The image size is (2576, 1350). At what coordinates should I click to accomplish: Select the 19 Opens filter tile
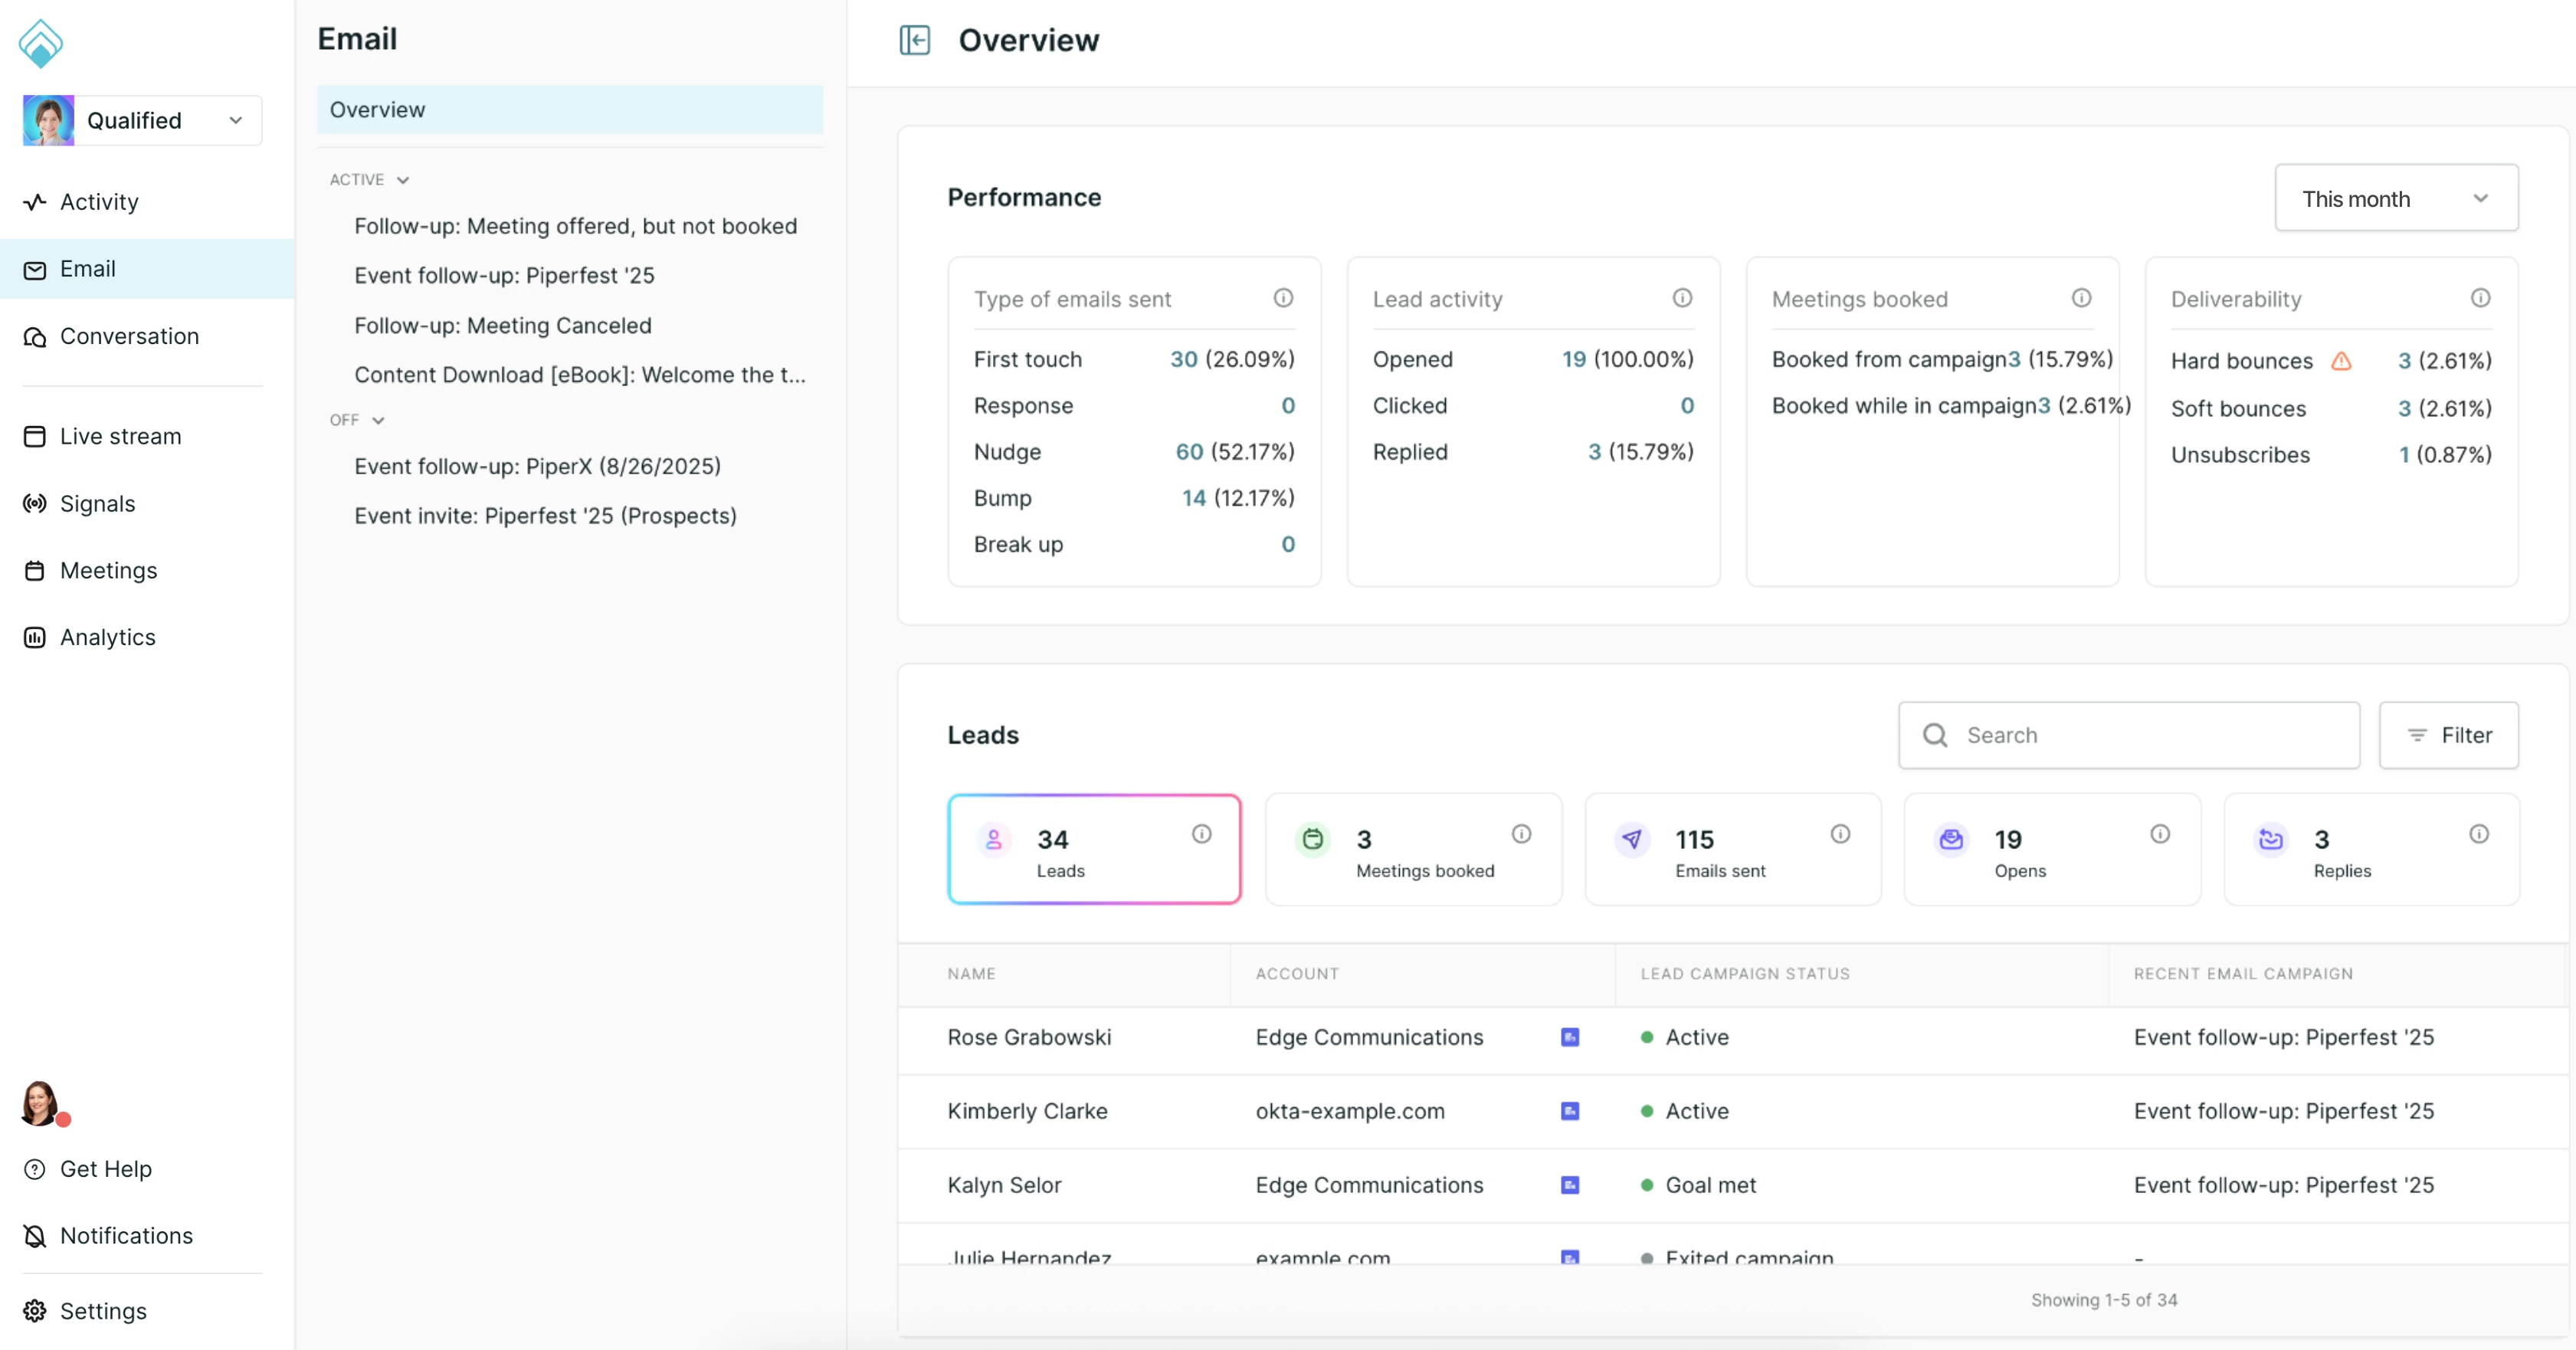click(x=2052, y=849)
